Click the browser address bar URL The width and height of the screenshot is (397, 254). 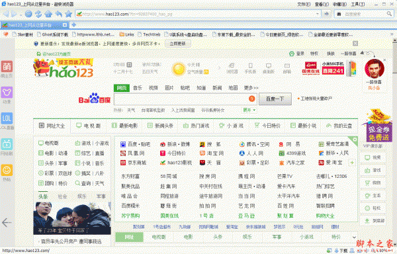197,14
